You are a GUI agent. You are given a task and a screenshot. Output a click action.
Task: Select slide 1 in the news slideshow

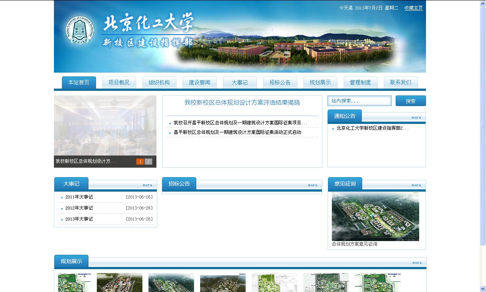pyautogui.click(x=140, y=162)
